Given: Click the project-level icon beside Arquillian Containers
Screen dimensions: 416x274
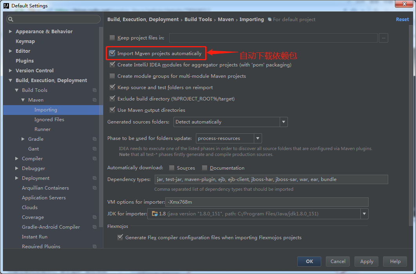Looking at the screenshot, I should tap(94, 188).
